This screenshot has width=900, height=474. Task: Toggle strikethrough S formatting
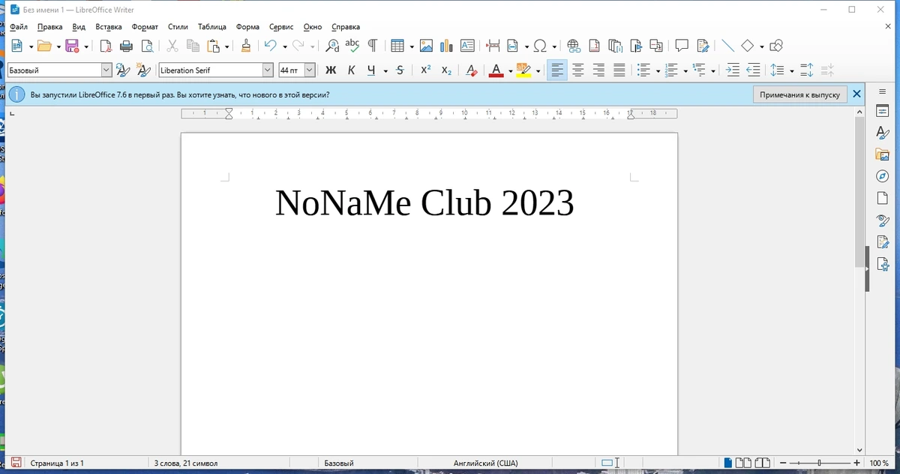(400, 70)
